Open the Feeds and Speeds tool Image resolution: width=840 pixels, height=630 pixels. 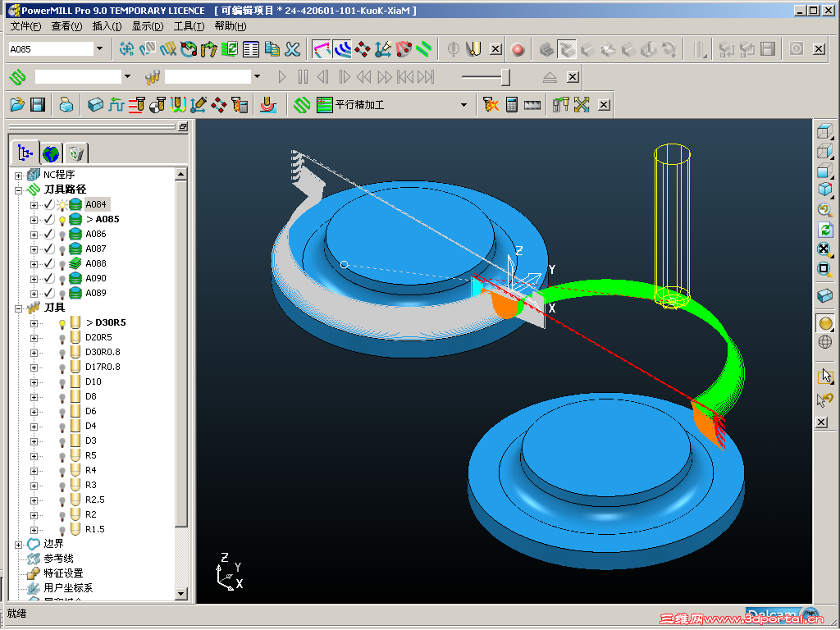pyautogui.click(x=116, y=104)
